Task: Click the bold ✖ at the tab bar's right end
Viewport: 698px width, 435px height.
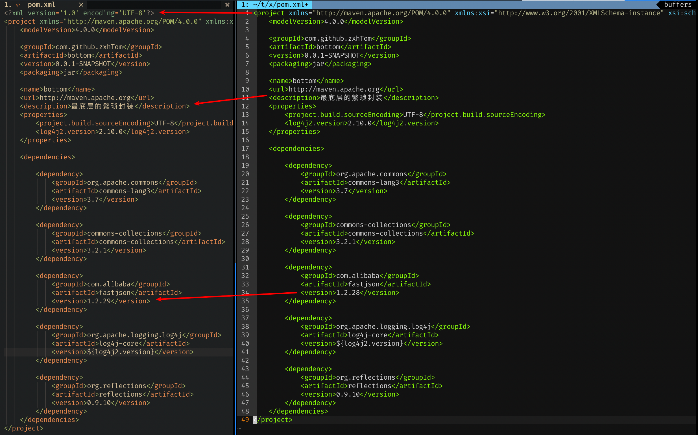Action: pos(227,5)
